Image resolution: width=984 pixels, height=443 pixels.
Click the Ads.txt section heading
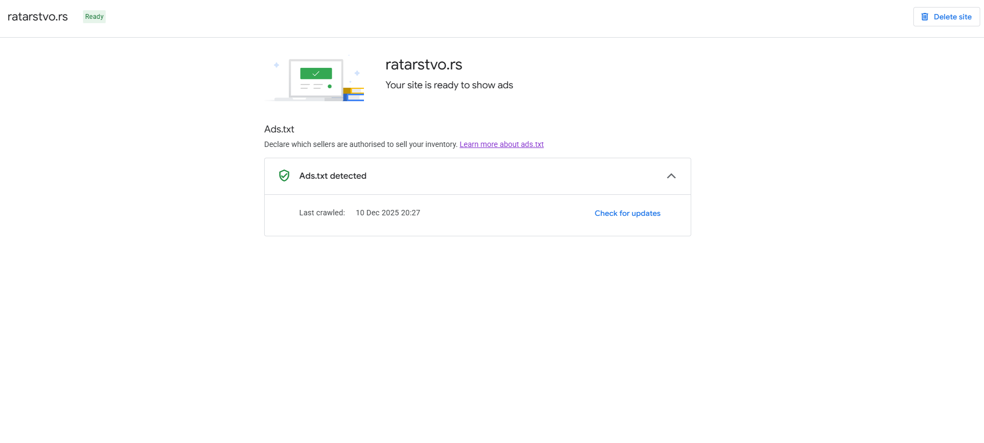pyautogui.click(x=279, y=129)
